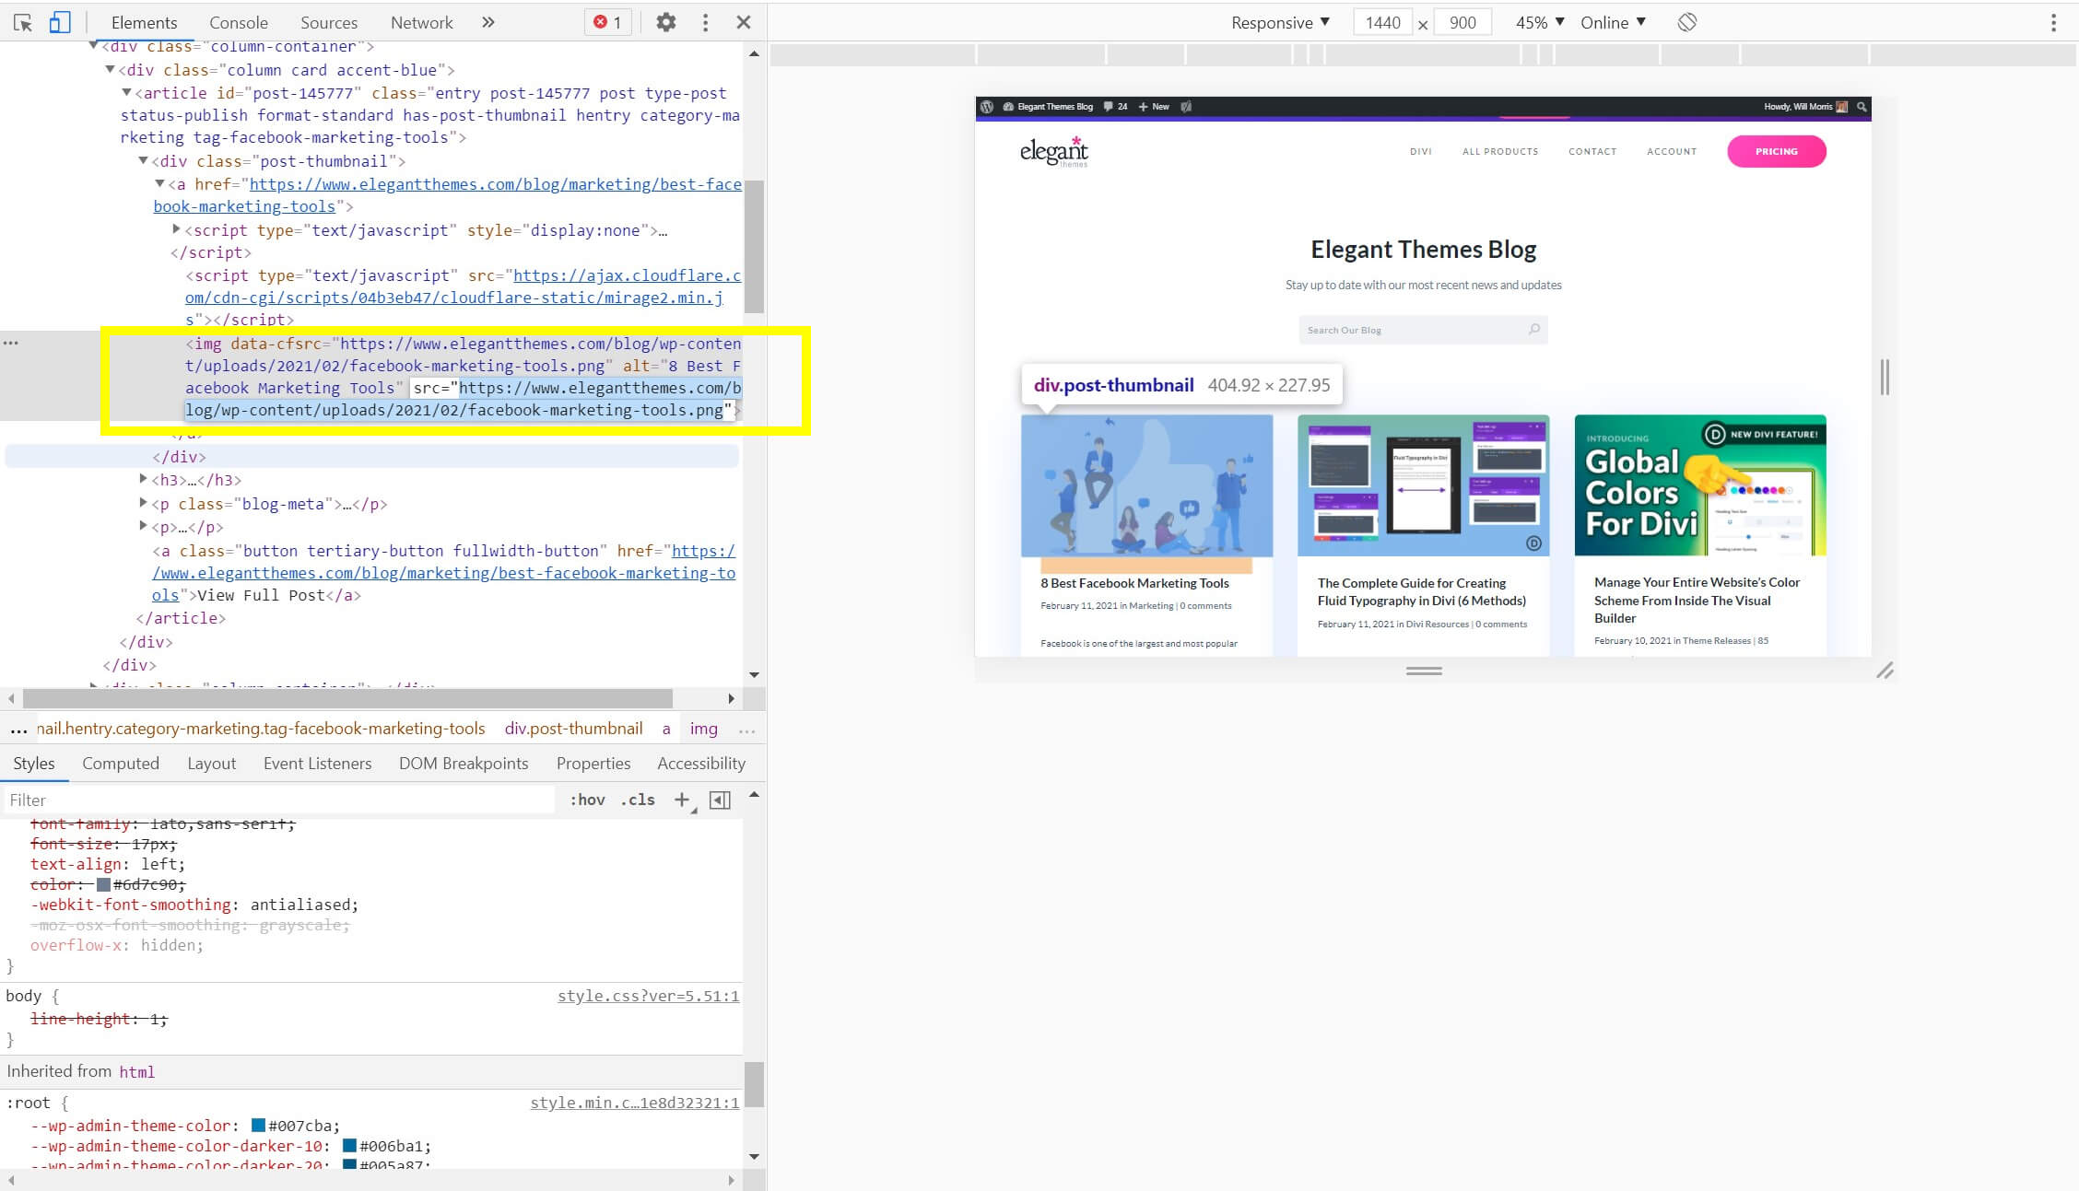
Task: Expand the h3 node in the Elements tree
Action: click(x=144, y=478)
